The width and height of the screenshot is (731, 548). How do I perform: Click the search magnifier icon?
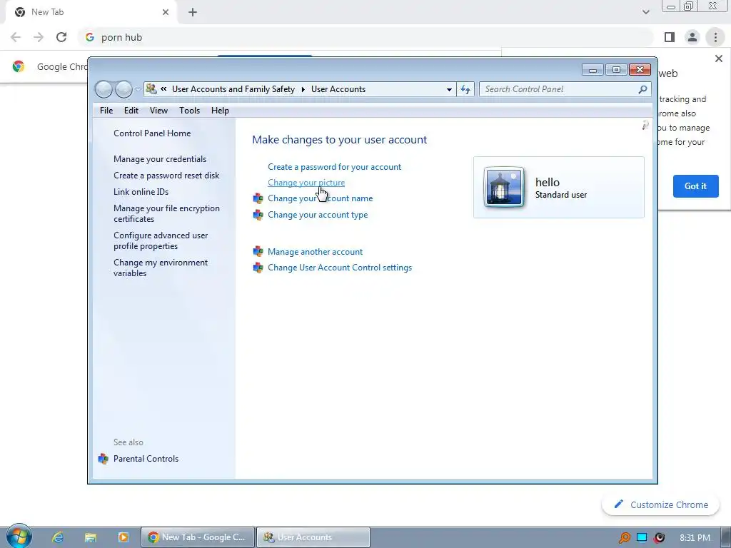tap(643, 89)
